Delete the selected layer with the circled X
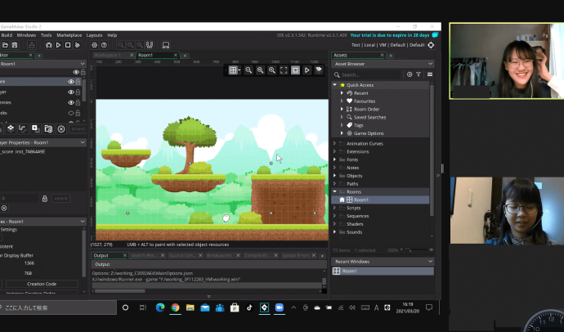Image resolution: width=564 pixels, height=332 pixels. (x=61, y=128)
